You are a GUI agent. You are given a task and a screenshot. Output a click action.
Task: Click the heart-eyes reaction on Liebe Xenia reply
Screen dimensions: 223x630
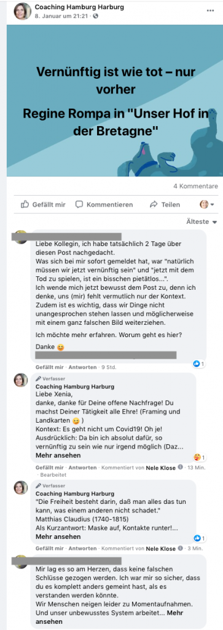tap(199, 457)
